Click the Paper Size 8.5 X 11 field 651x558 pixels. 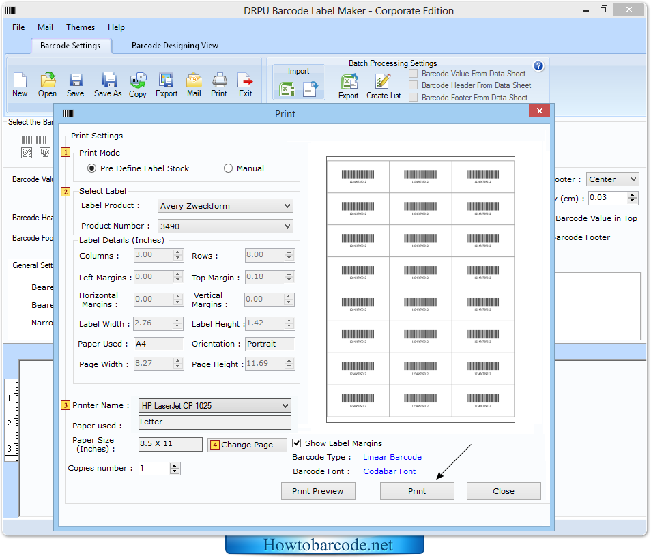coord(170,444)
